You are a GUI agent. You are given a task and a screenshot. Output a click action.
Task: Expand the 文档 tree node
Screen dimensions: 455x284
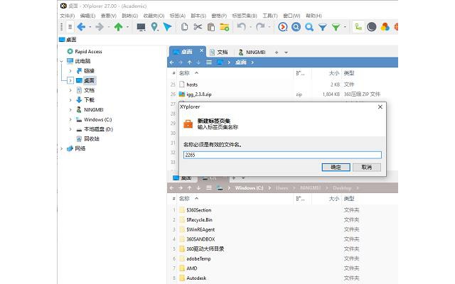pyautogui.click(x=70, y=90)
